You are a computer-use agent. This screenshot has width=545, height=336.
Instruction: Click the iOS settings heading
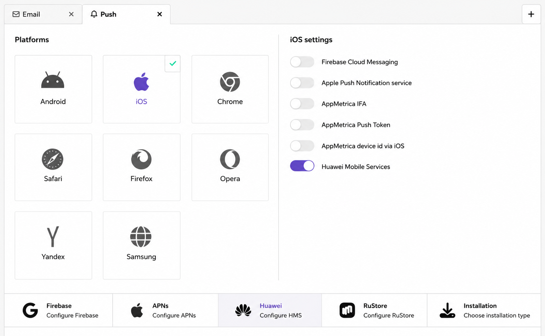(311, 40)
